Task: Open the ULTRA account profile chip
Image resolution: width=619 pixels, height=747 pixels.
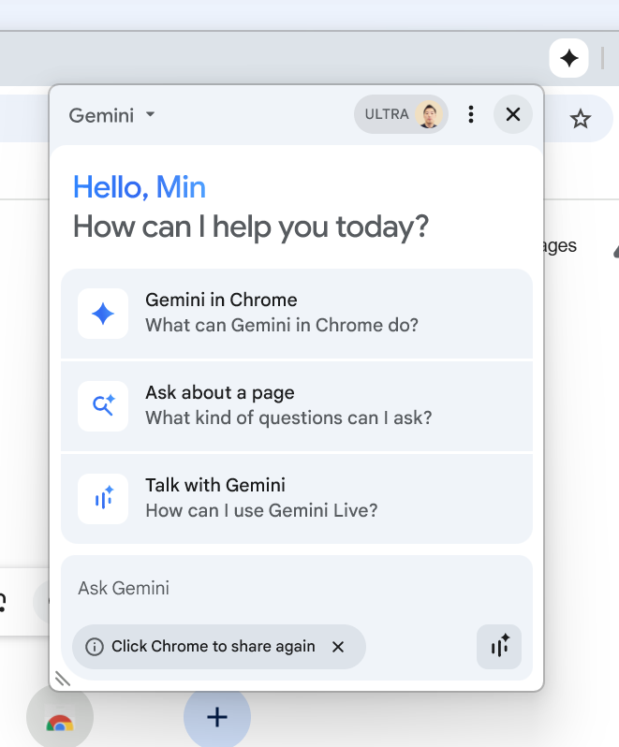Action: (x=401, y=114)
